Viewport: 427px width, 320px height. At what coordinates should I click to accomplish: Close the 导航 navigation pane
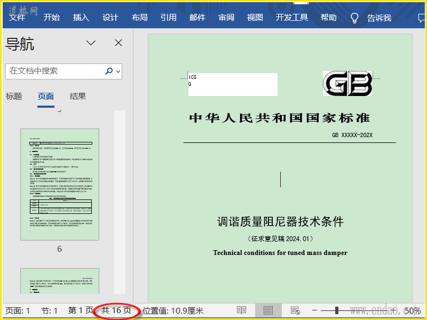[x=118, y=43]
